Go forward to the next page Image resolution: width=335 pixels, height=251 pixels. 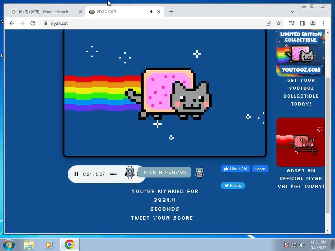click(22, 23)
